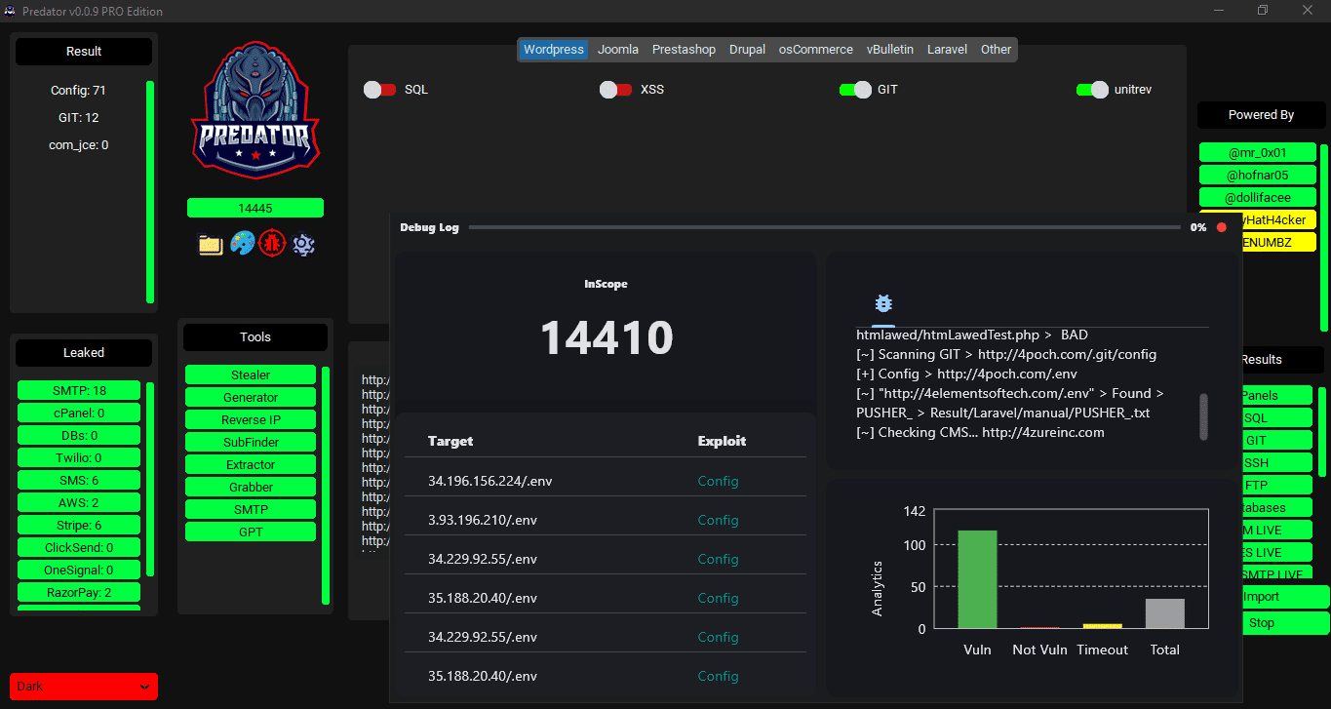
Task: Switch off the unitrev toggle
Action: pos(1092,90)
